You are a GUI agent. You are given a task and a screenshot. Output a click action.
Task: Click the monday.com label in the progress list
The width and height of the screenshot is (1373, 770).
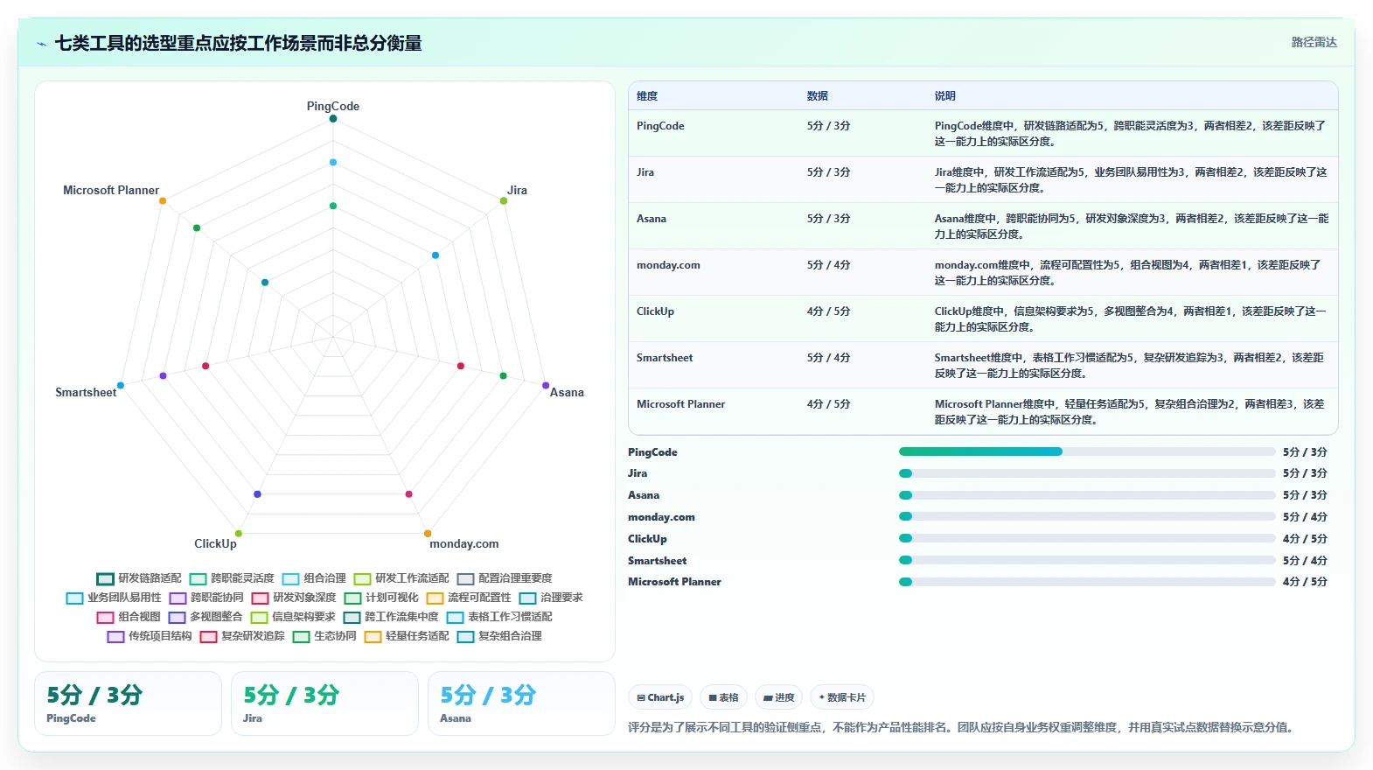(662, 517)
